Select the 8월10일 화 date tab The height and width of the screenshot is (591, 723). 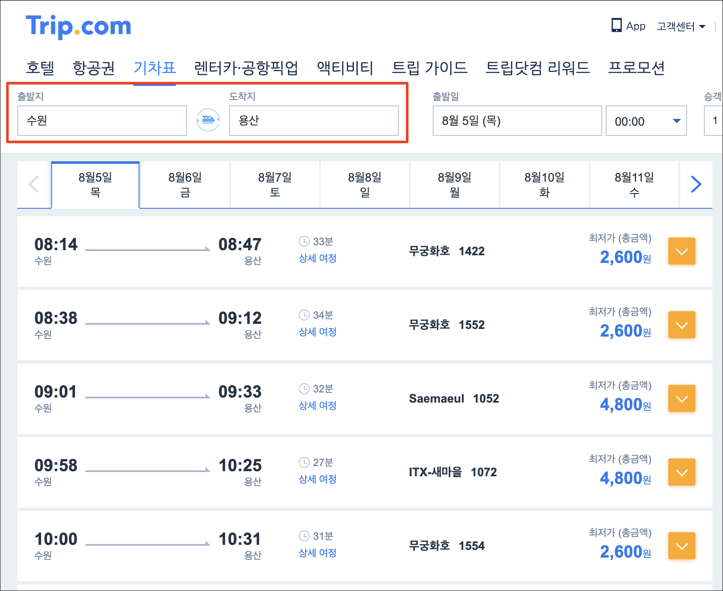pos(545,185)
